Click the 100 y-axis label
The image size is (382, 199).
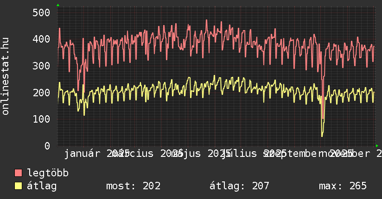pos(41,119)
